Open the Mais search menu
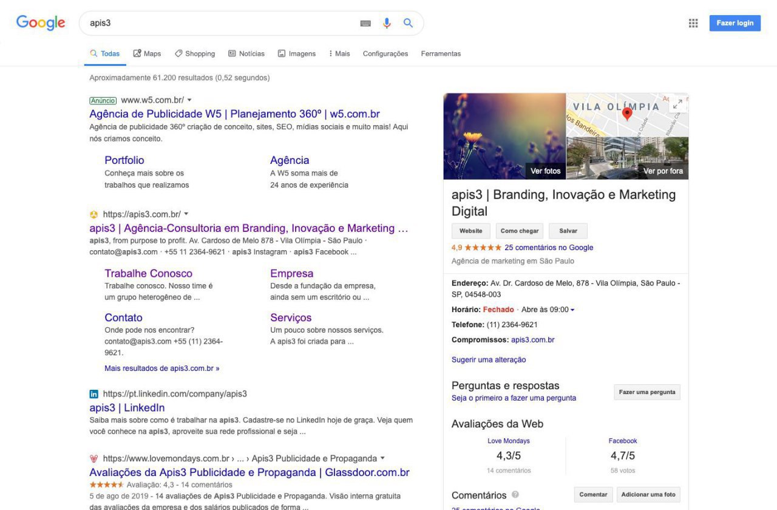The width and height of the screenshot is (777, 510). (339, 53)
